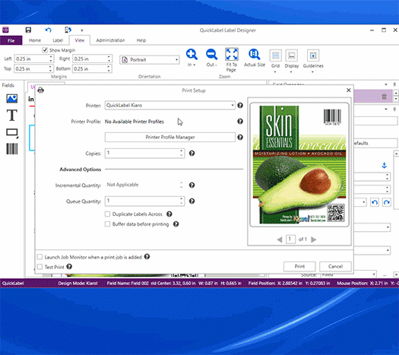
Task: Open the File menu tab
Action: click(11, 40)
